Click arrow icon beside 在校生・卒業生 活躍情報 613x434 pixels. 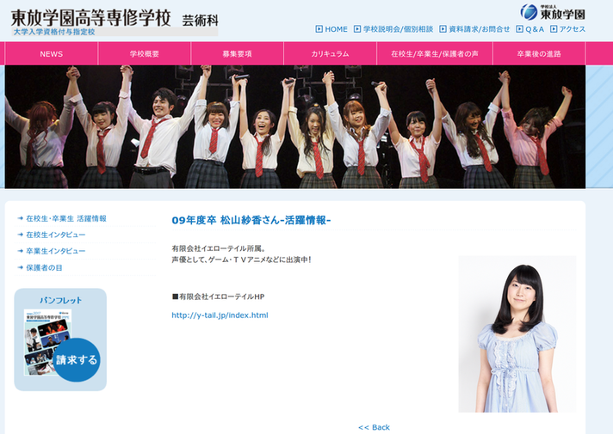tap(21, 218)
